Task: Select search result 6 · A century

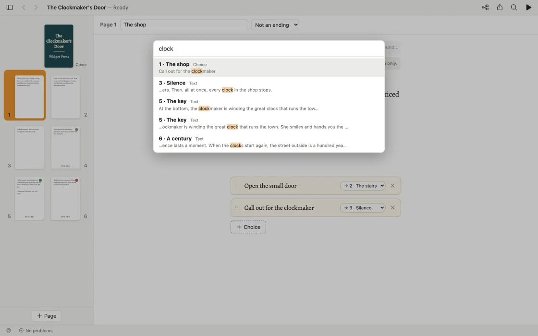Action: pos(269,142)
